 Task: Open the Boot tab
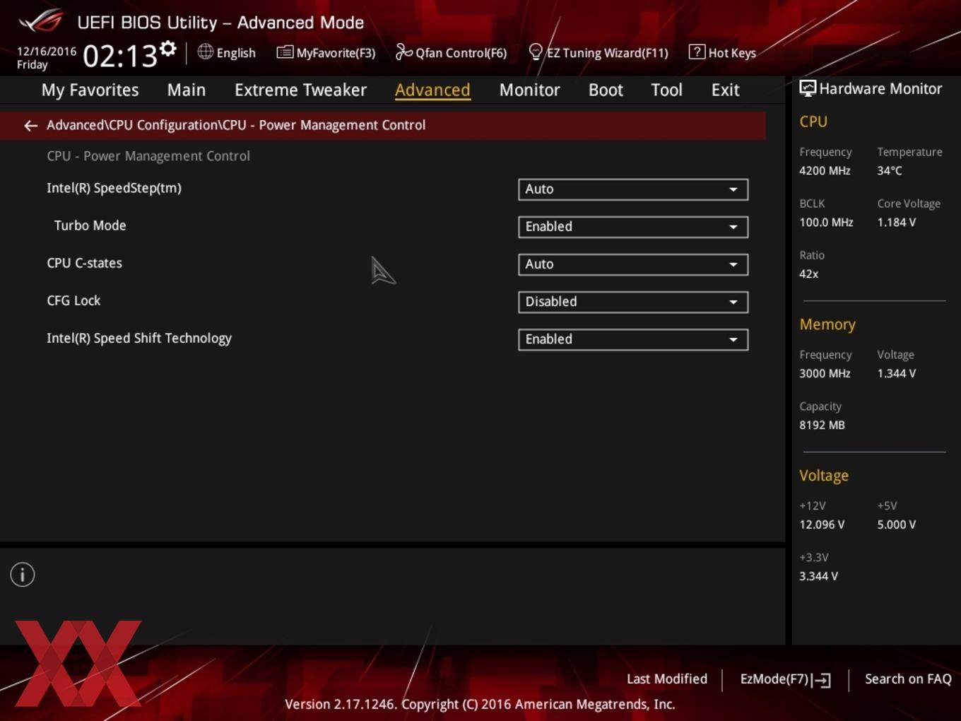tap(606, 90)
